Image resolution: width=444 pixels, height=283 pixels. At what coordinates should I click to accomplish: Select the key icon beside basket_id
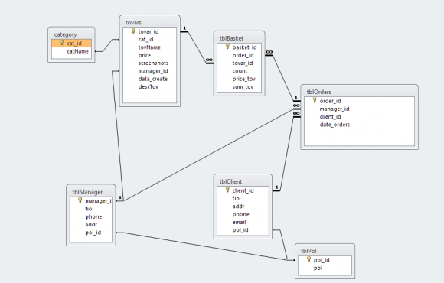[x=227, y=47]
